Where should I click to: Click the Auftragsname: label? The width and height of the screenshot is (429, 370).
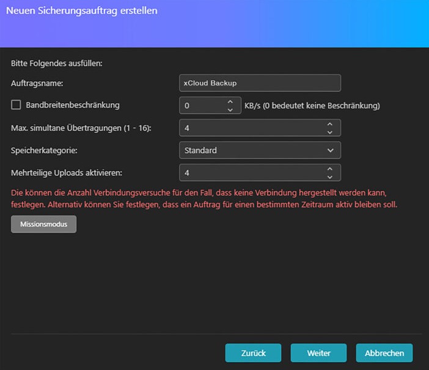tap(37, 83)
